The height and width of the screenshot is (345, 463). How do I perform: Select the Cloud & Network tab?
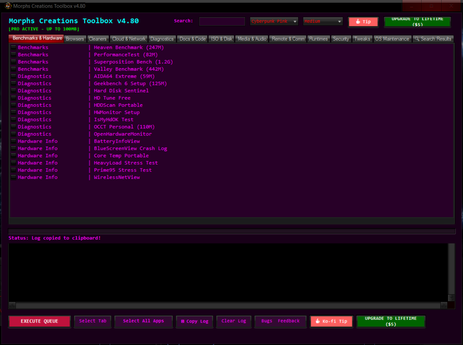pos(129,39)
